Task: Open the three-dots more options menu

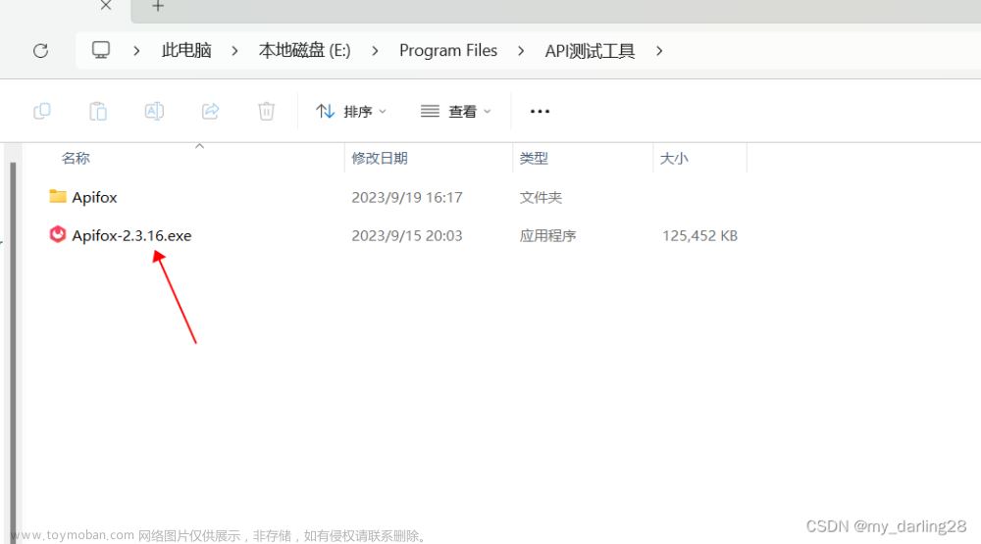Action: click(540, 112)
